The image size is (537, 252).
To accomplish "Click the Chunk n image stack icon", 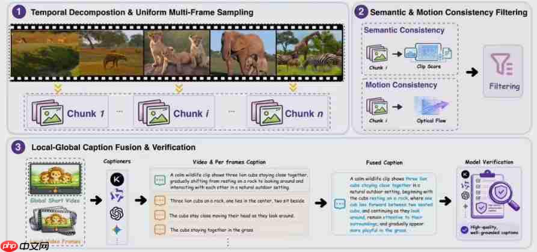I will tap(267, 112).
